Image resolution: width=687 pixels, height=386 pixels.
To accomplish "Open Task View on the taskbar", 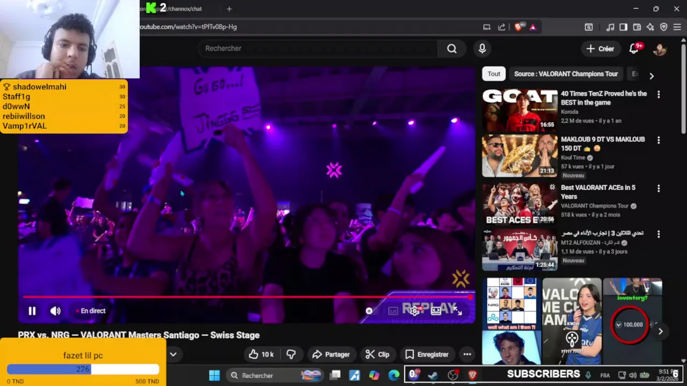I will pos(335,375).
